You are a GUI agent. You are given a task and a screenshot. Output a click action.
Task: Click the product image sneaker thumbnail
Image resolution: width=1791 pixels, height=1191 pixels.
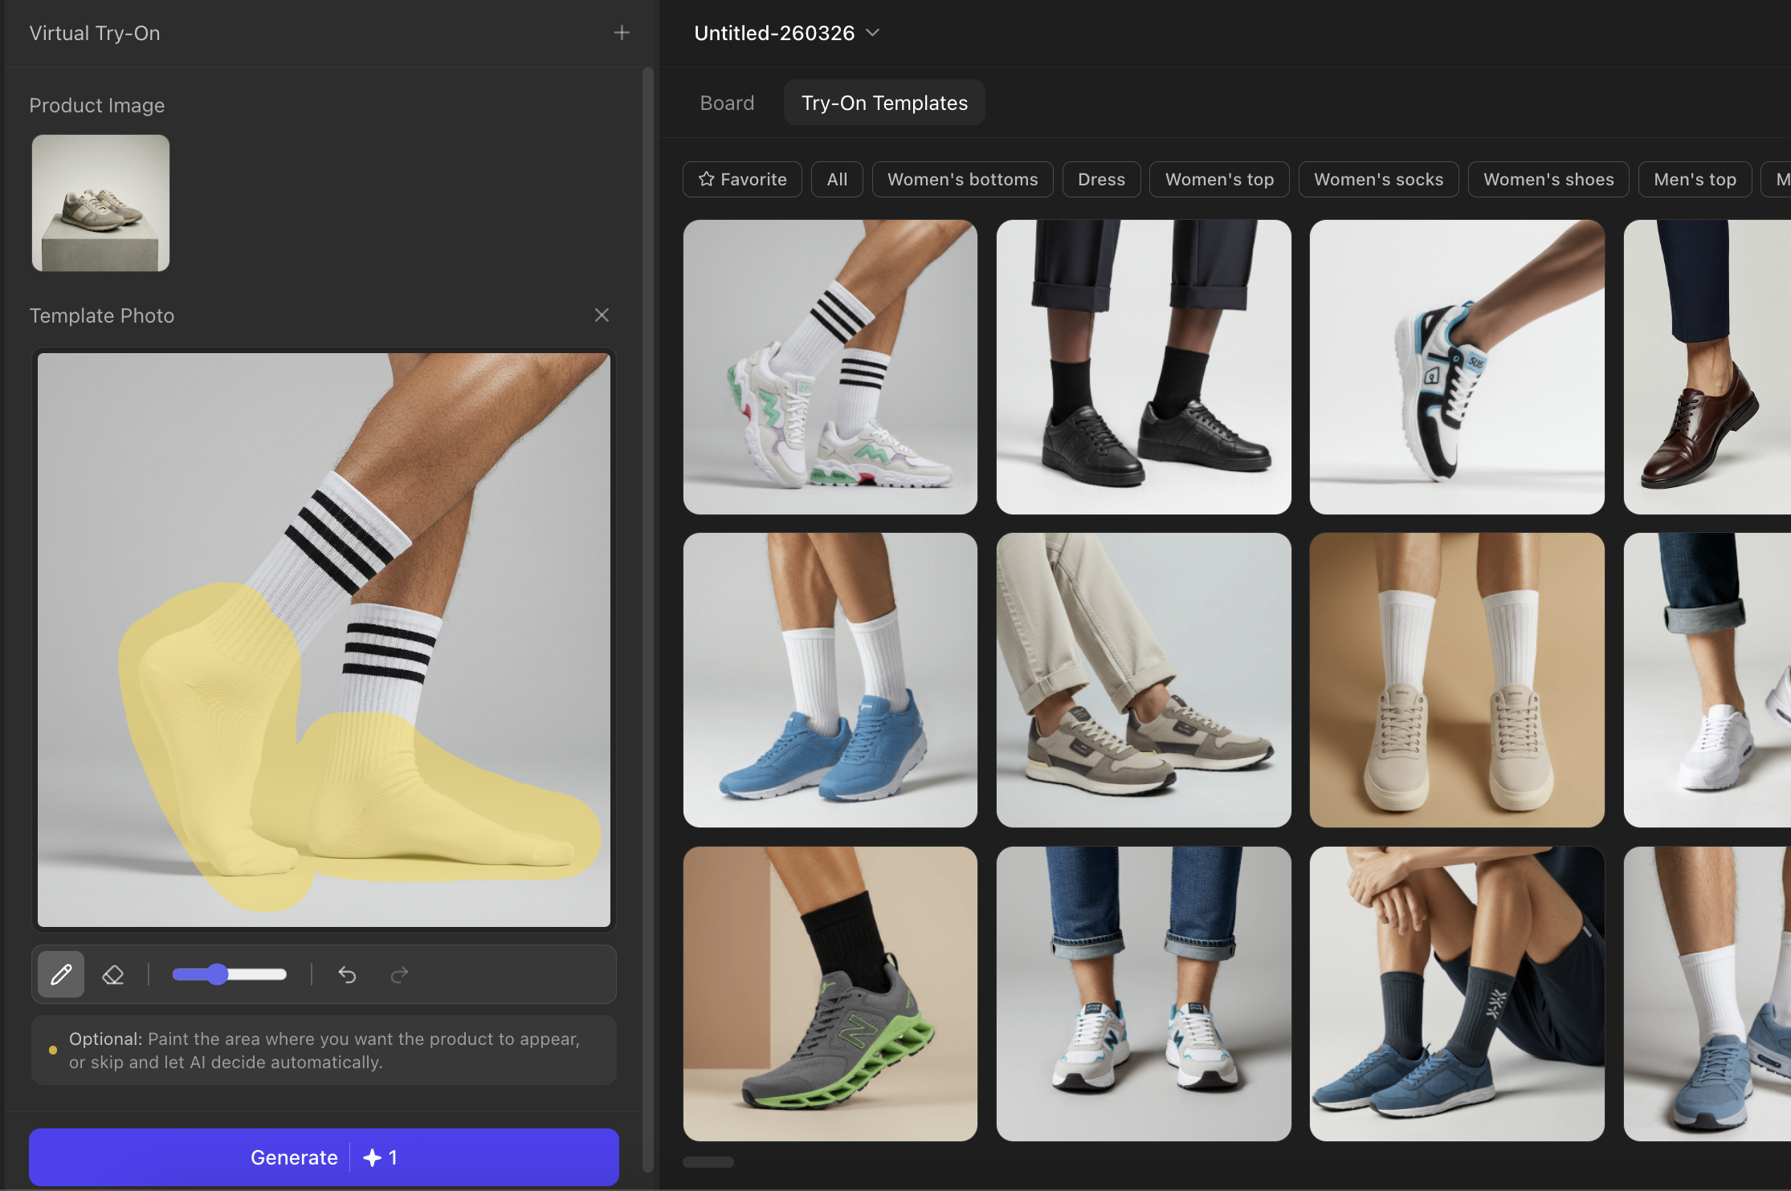tap(100, 202)
